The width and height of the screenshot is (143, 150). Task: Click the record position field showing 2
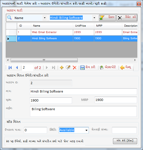(x=27, y=68)
